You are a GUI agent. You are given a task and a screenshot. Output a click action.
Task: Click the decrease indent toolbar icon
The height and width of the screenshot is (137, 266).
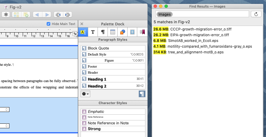tap(58, 14)
